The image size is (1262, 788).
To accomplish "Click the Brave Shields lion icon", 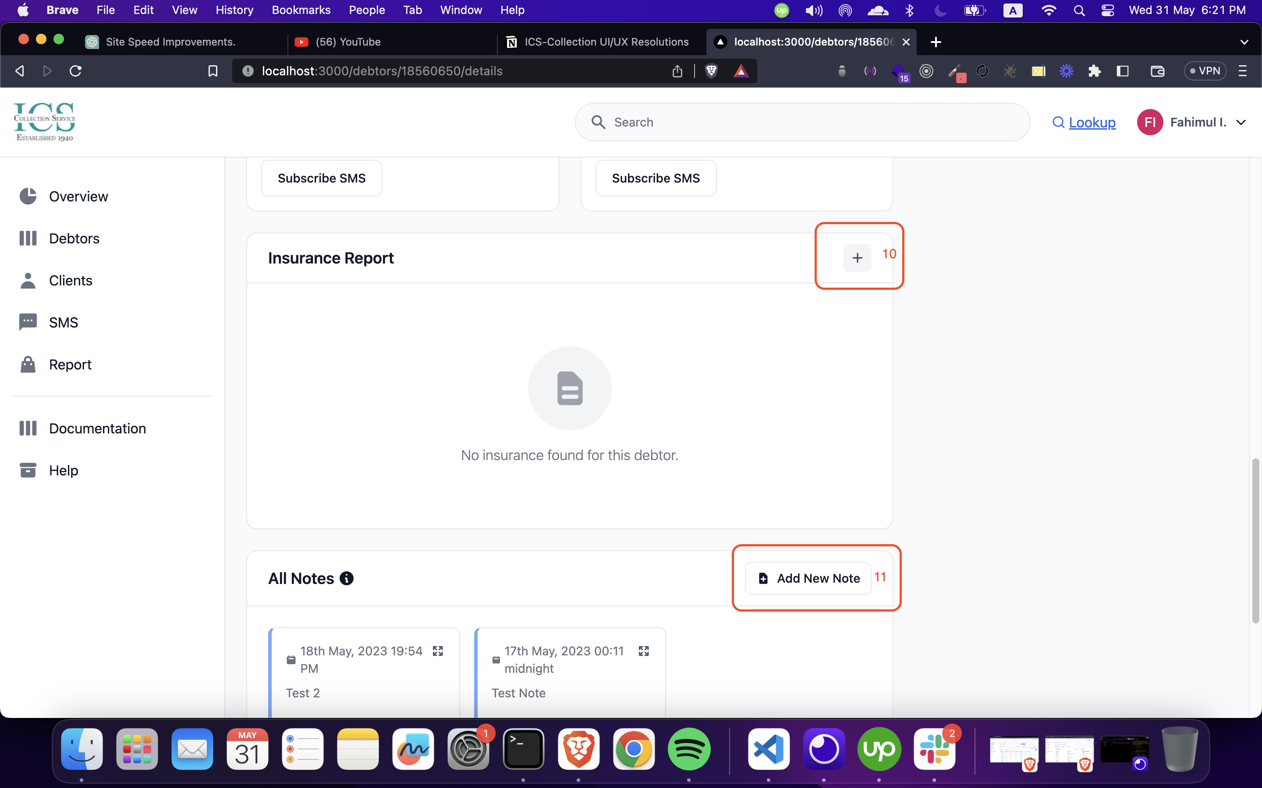I will point(711,71).
